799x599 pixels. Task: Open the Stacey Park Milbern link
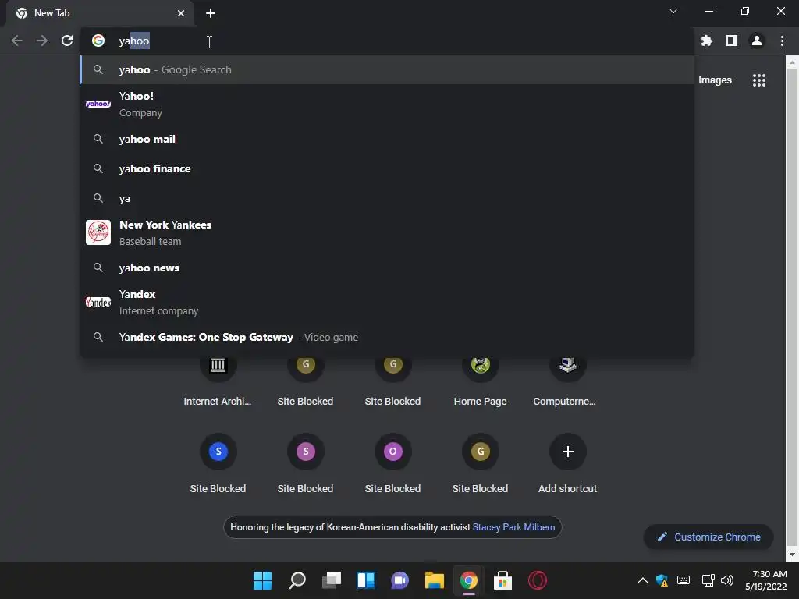click(513, 527)
